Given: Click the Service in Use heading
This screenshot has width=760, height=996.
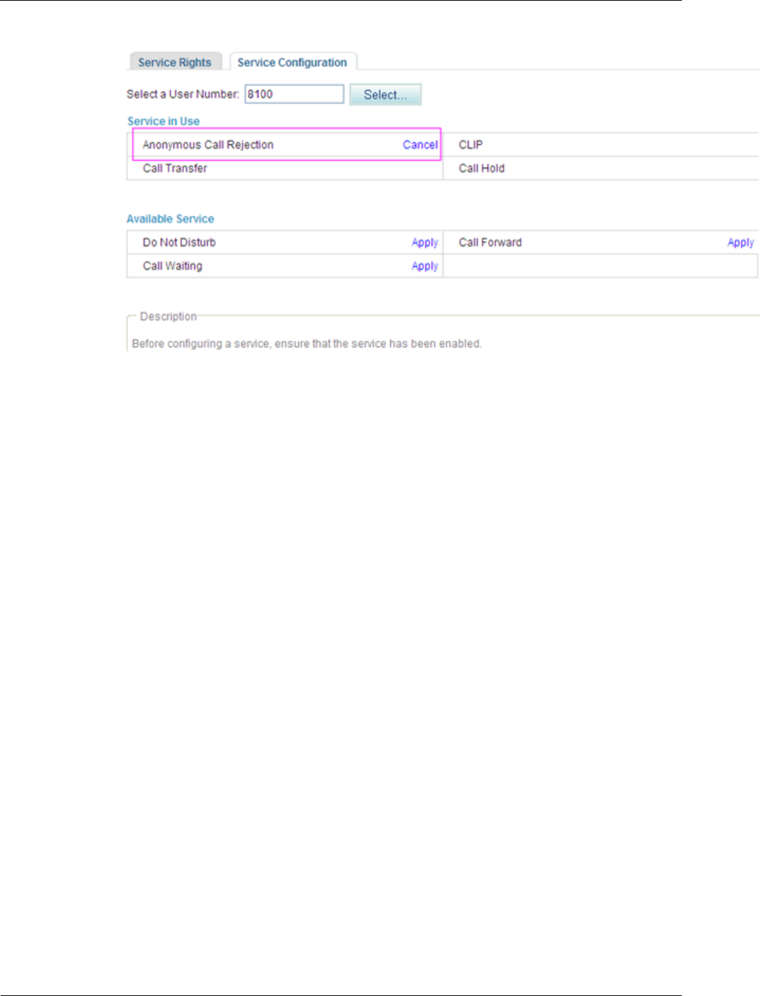Looking at the screenshot, I should 163,121.
